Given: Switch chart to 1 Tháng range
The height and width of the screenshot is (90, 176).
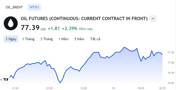Looking at the screenshot, I should pyautogui.click(x=28, y=39).
